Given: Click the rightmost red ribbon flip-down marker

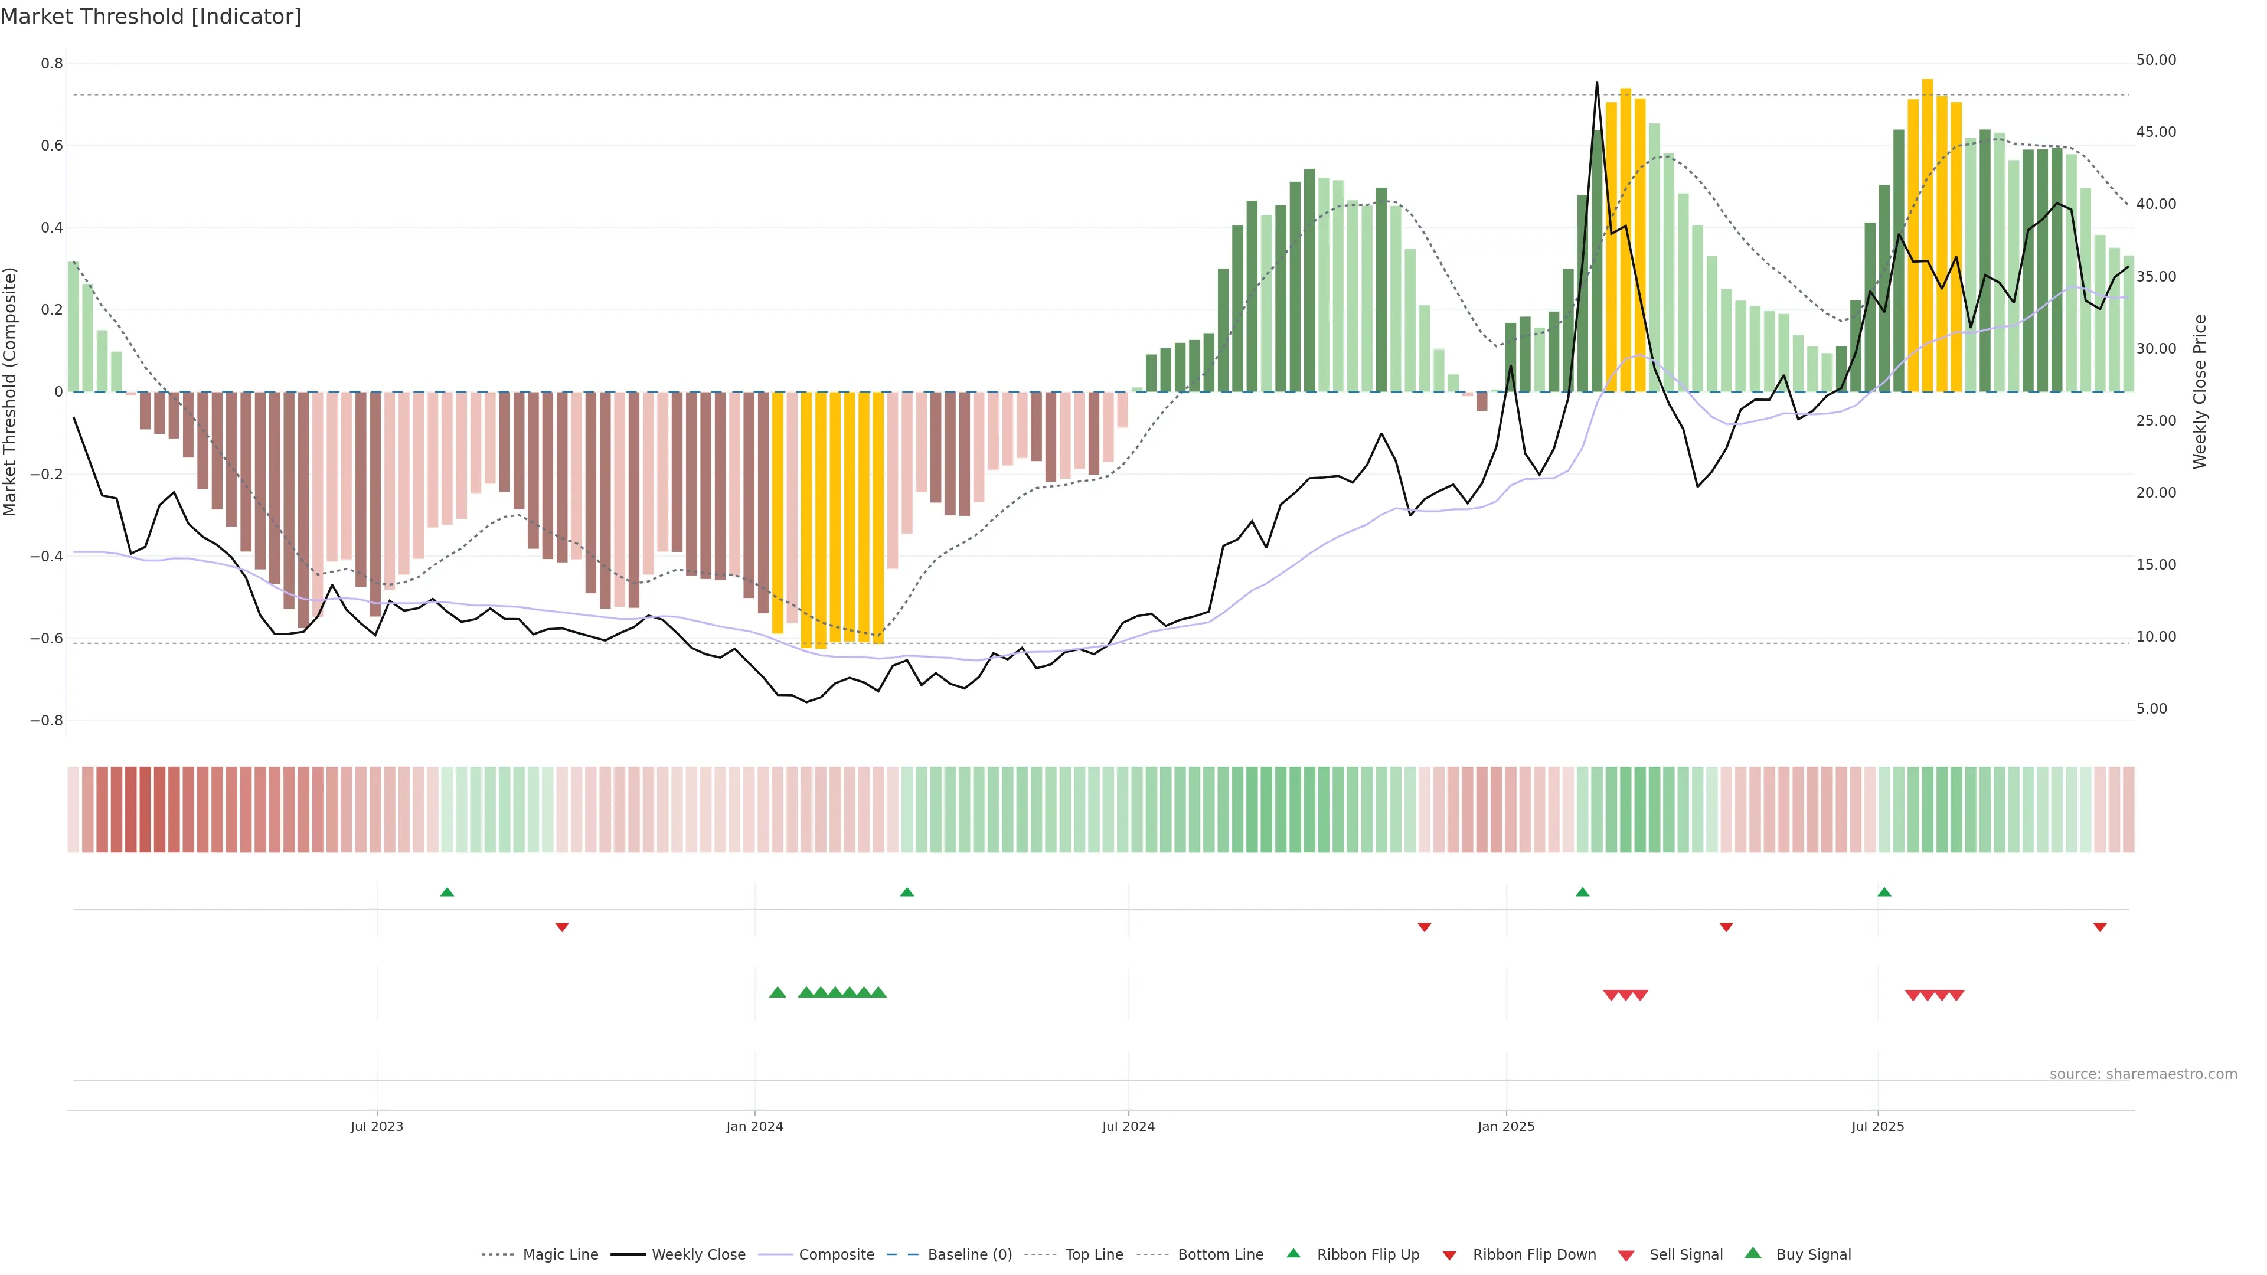Looking at the screenshot, I should click(2100, 927).
